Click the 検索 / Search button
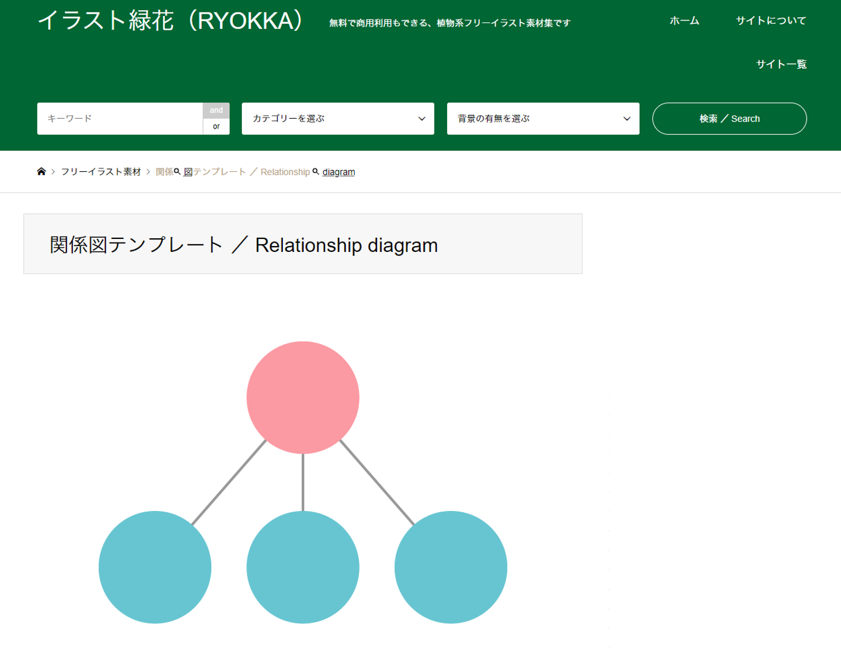This screenshot has height=648, width=841. pos(729,119)
